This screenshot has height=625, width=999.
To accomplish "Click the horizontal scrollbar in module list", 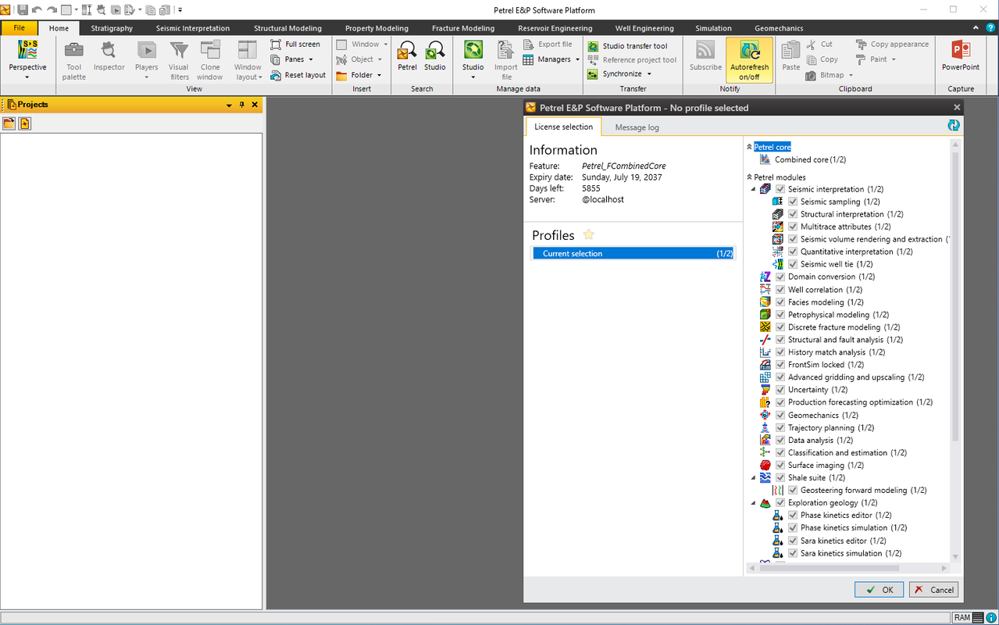I will coord(828,568).
